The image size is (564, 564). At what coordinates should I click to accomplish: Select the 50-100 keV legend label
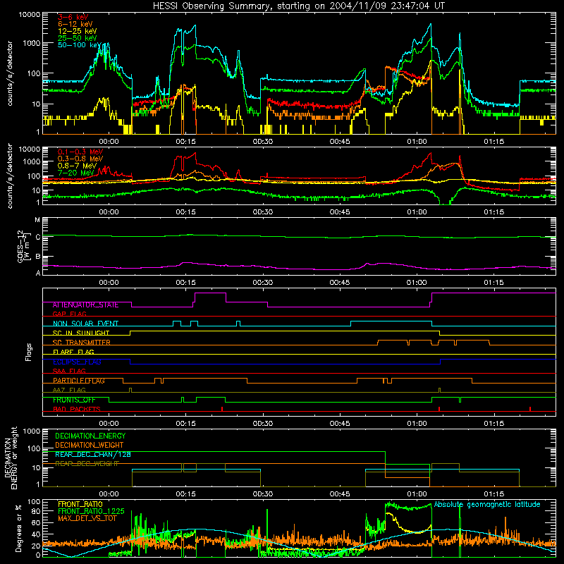[x=79, y=45]
